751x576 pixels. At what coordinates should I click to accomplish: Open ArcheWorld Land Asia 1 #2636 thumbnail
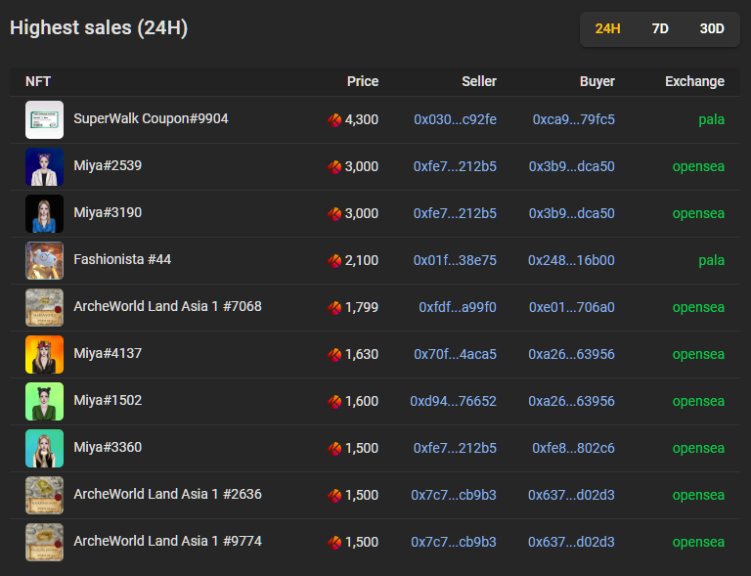45,495
